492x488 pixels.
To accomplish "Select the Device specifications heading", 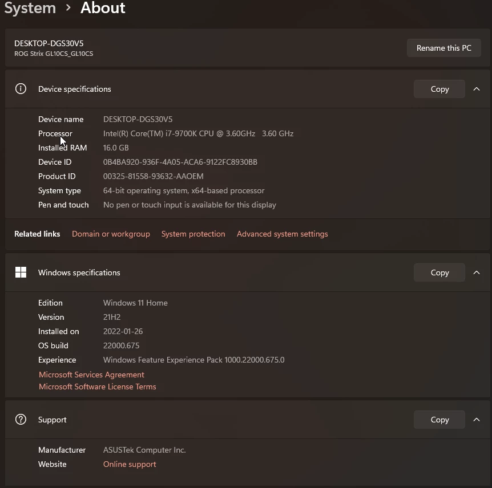I will click(x=74, y=89).
